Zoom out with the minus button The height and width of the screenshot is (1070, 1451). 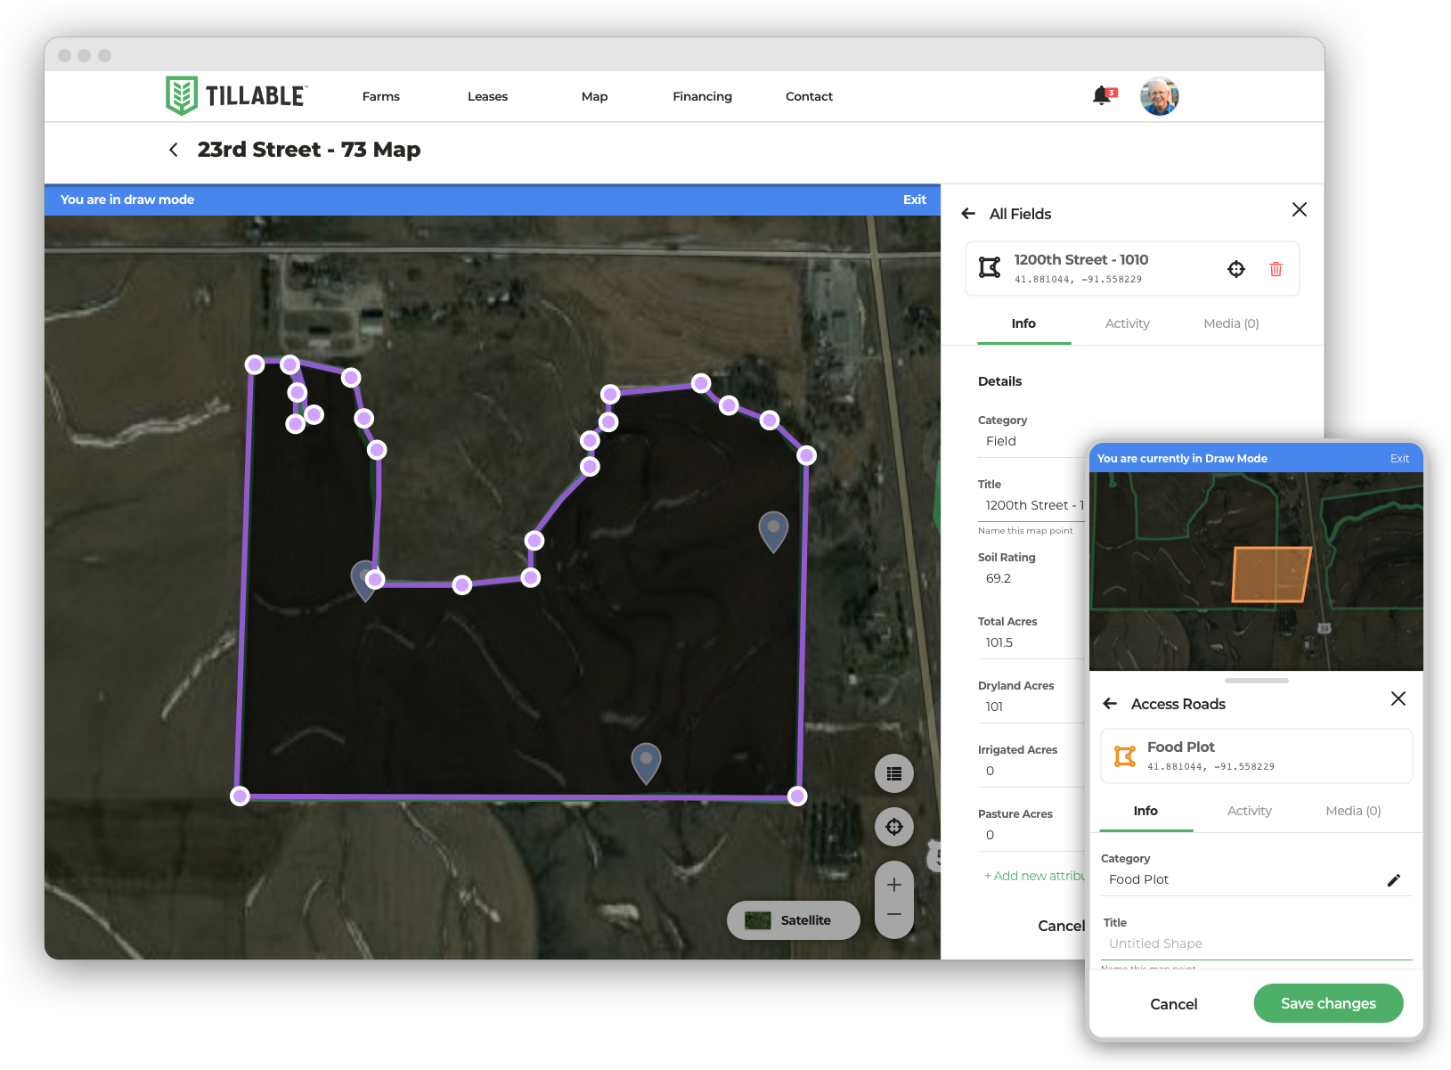pos(894,915)
